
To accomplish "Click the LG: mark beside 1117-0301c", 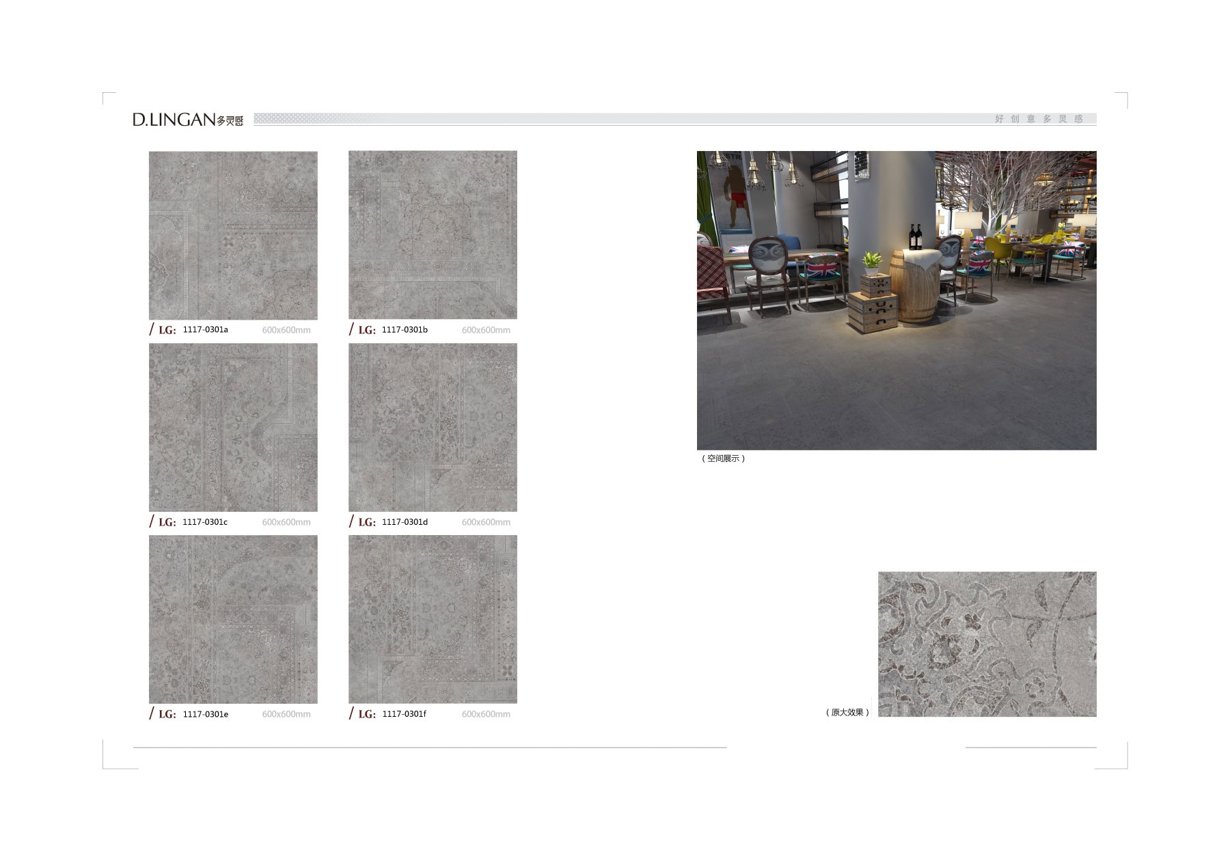I will 167,522.
